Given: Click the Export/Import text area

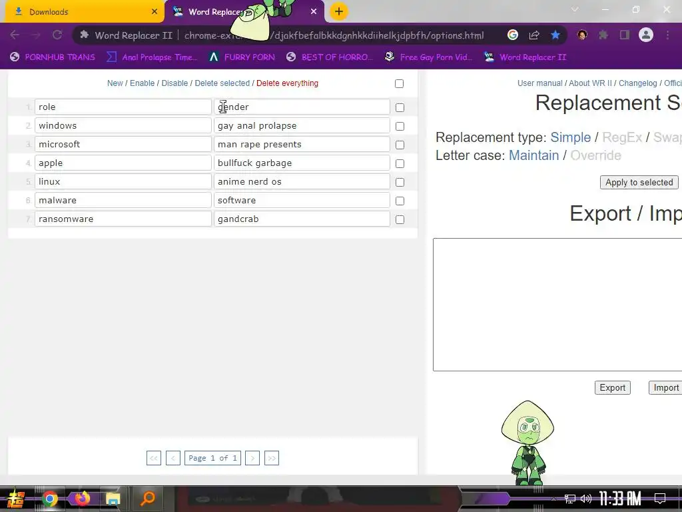Looking at the screenshot, I should click(x=557, y=305).
